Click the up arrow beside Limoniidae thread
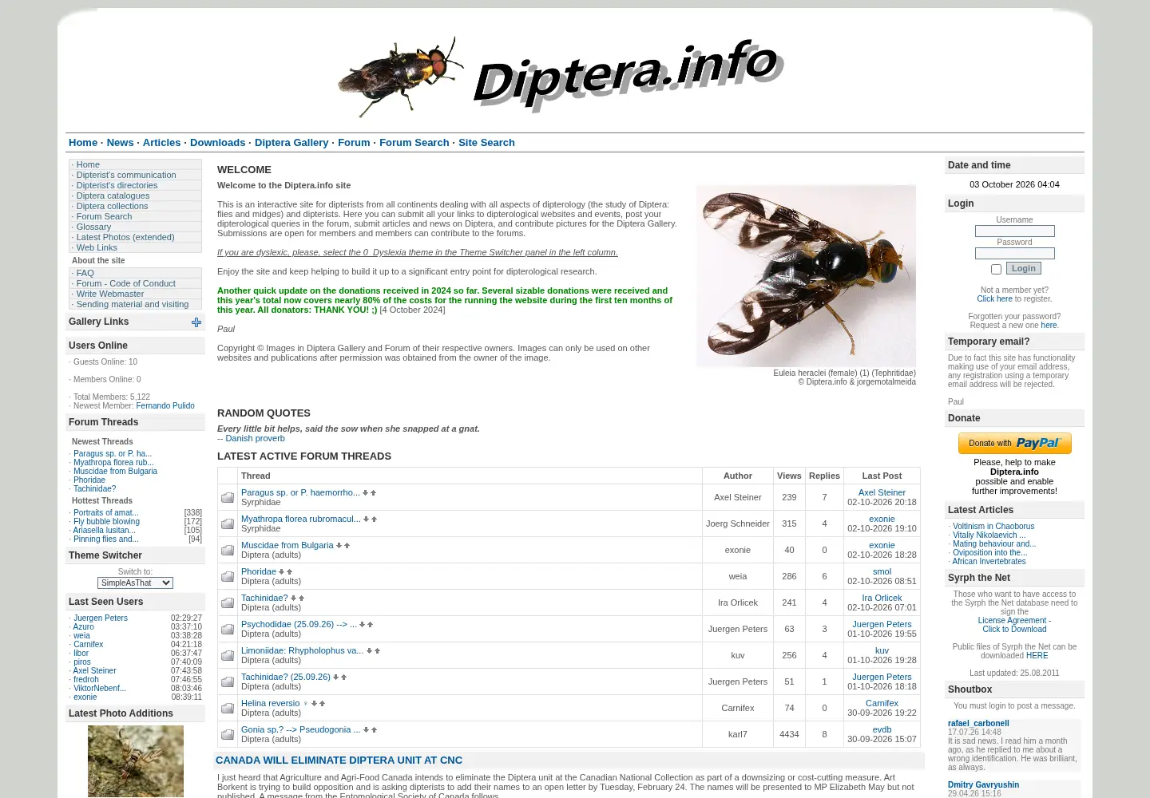This screenshot has height=798, width=1150. click(377, 651)
